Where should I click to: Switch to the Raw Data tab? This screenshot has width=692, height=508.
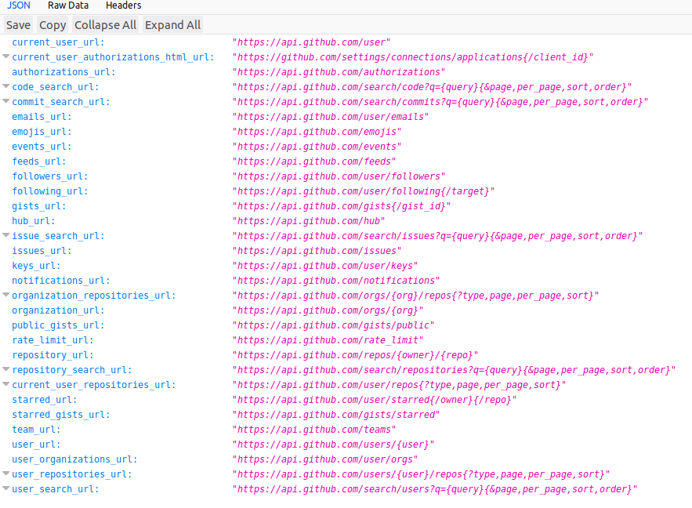tap(67, 5)
